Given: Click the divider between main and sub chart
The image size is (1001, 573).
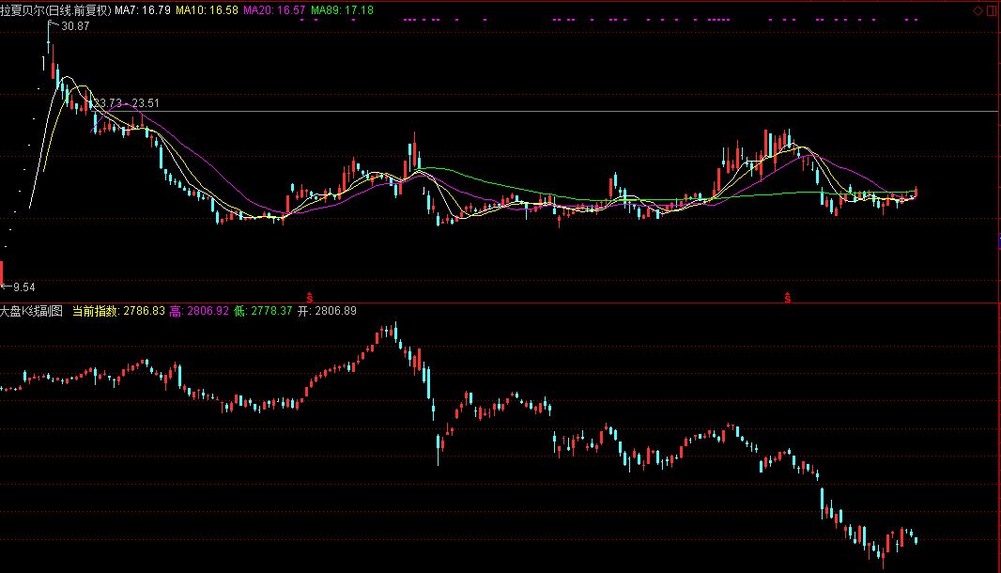Looking at the screenshot, I should click(500, 302).
